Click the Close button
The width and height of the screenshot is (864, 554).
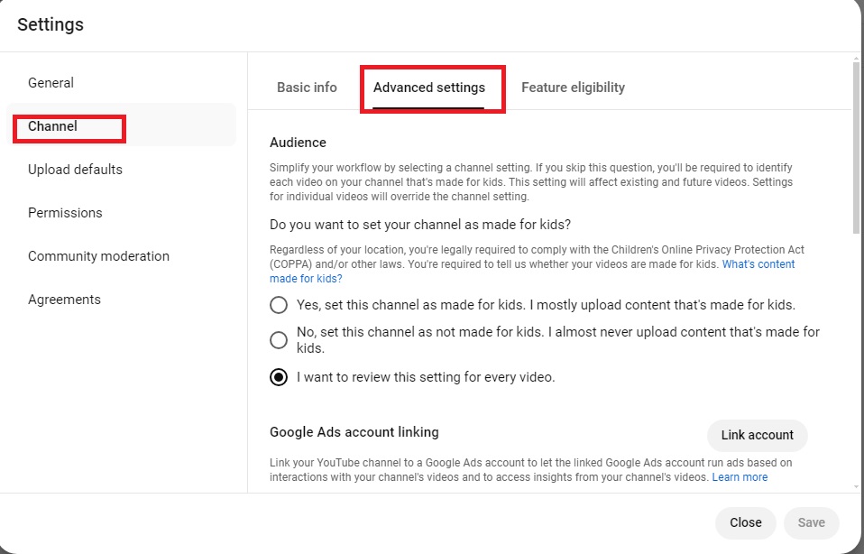tap(746, 522)
